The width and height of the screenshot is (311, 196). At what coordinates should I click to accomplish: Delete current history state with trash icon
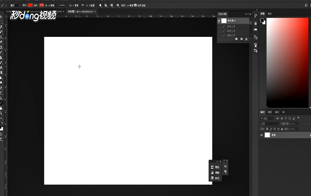(246, 39)
